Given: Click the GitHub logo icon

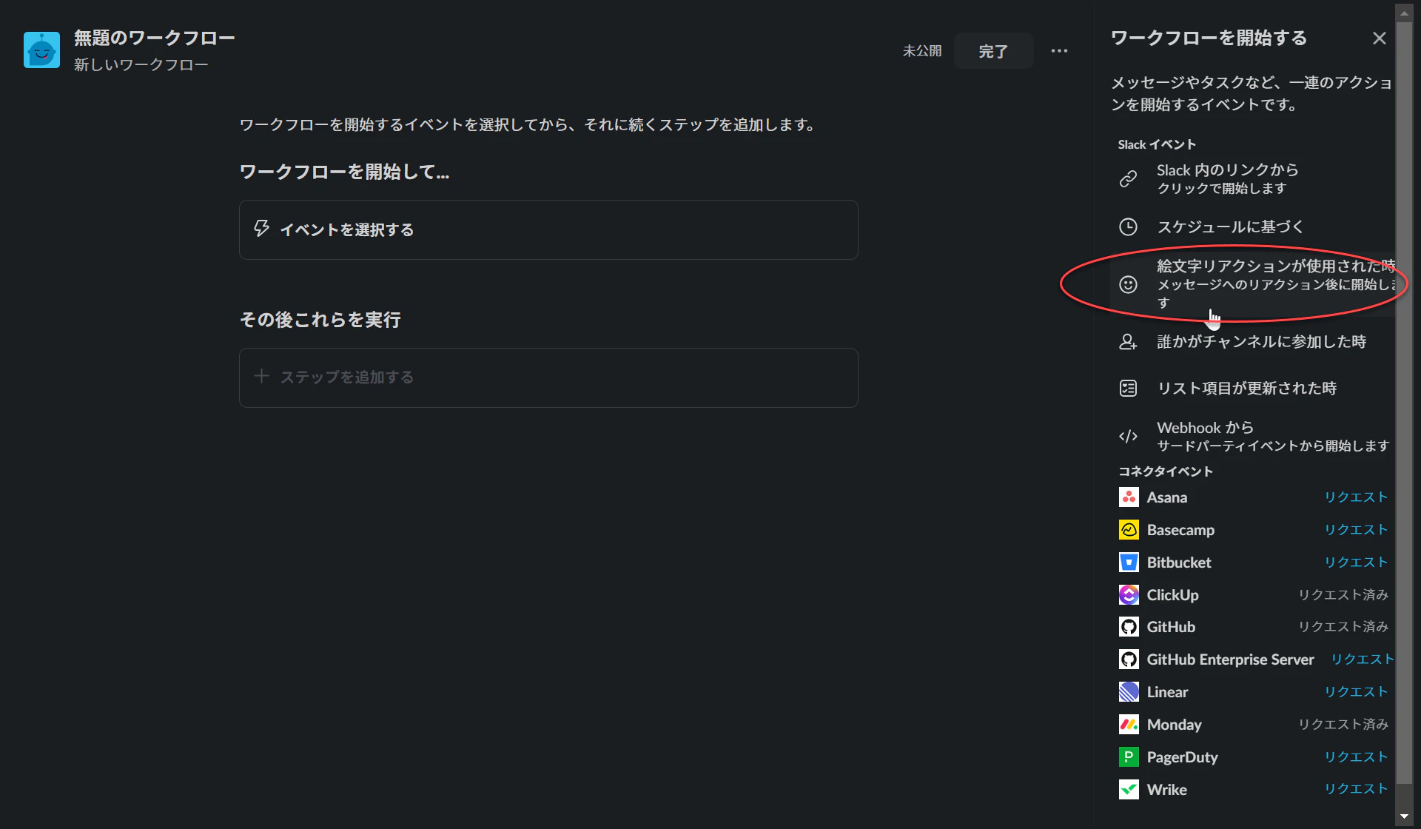Looking at the screenshot, I should pos(1129,627).
